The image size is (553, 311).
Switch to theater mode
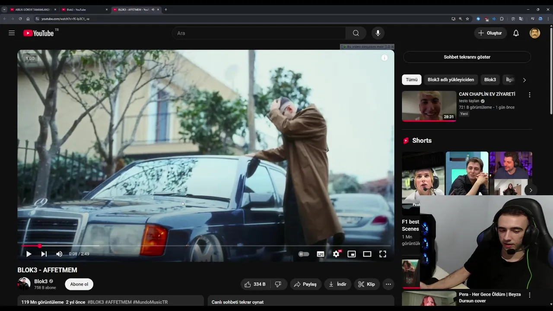[x=367, y=254]
